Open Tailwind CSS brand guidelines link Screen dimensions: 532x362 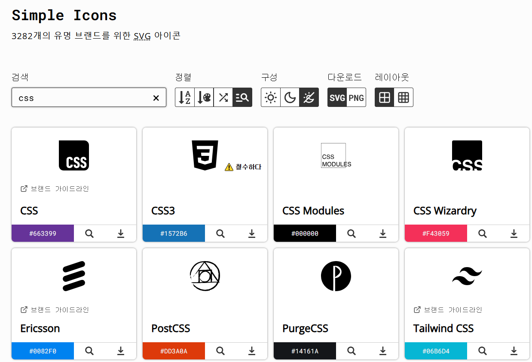[448, 310]
